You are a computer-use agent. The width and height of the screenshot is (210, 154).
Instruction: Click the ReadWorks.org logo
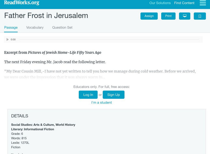tap(22, 3)
